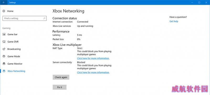Select Game Mode in the sidebar
Viewport: 210px width, 95px height.
click(14, 56)
